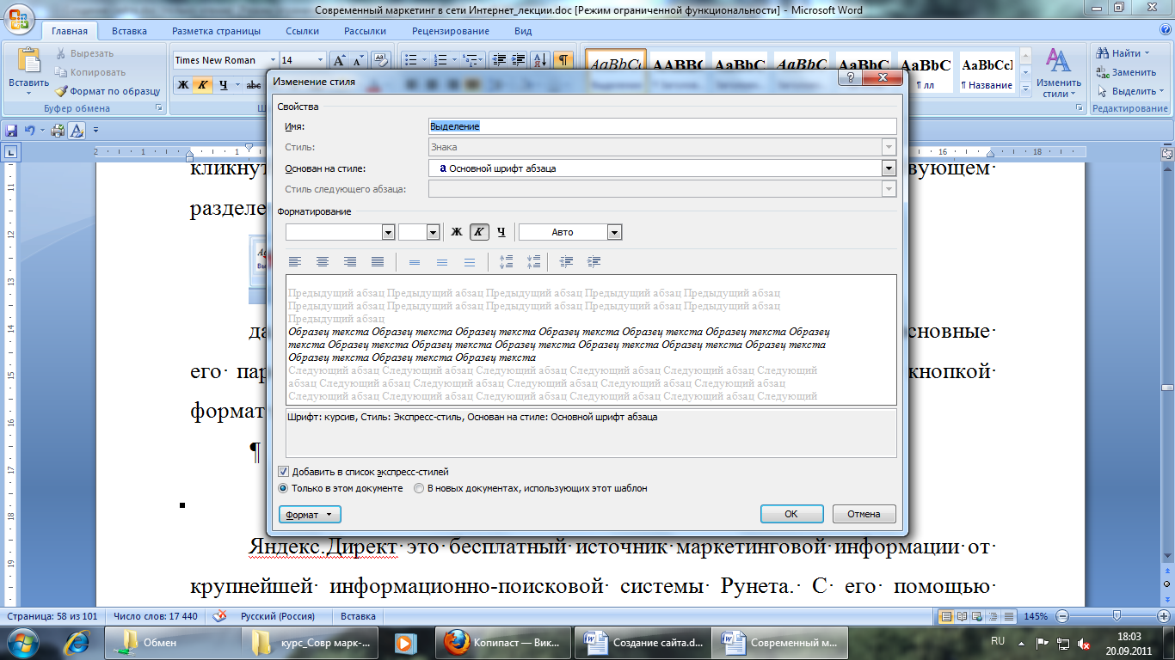Justify paragraph in the dialog
The width and height of the screenshot is (1175, 660).
[x=378, y=261]
